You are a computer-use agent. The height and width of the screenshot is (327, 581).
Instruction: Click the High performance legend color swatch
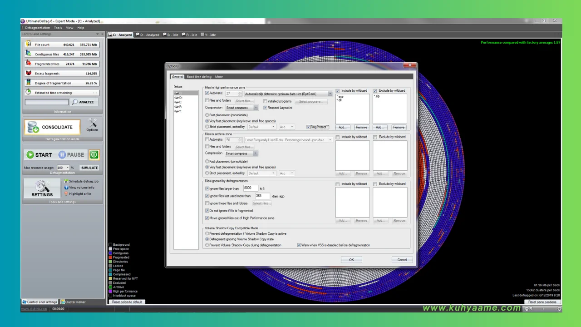click(110, 291)
